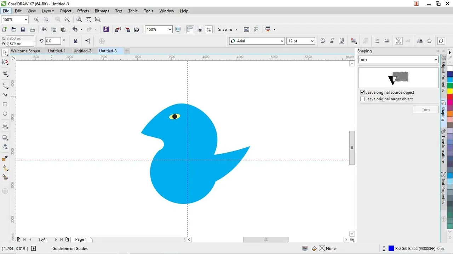Select the Smart Fill tool
The image size is (453, 254).
pyautogui.click(x=5, y=177)
